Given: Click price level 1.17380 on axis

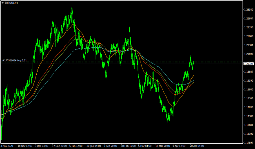Looking at the screenshot, I should tap(249, 116).
